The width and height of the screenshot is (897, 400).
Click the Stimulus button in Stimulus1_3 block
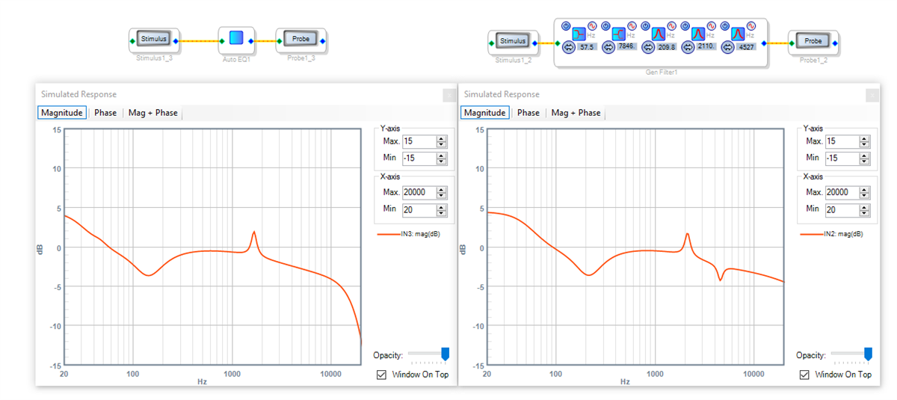pos(155,39)
